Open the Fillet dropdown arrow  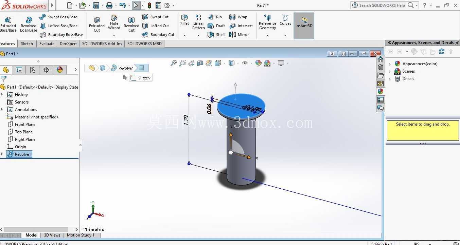[x=184, y=35]
